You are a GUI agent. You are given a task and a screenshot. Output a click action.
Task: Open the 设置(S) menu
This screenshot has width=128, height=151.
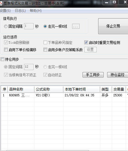pos(5,11)
